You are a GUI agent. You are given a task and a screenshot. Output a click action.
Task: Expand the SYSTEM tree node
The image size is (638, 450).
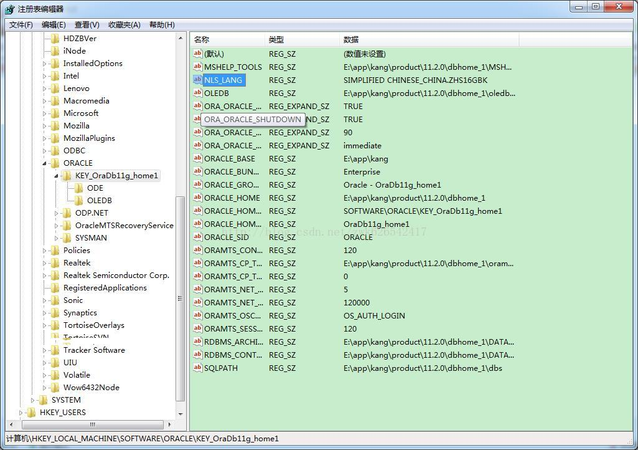[32, 400]
